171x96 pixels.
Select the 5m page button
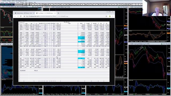[x=34, y=5]
